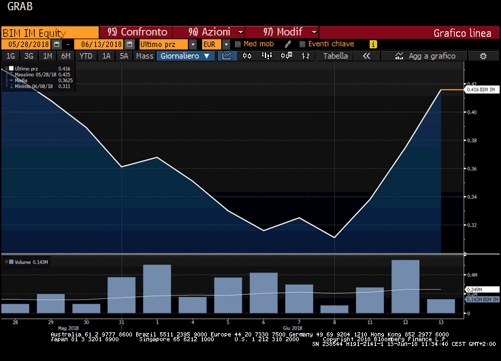The width and height of the screenshot is (501, 361).
Task: Open the yellow info icon
Action: tap(372, 44)
